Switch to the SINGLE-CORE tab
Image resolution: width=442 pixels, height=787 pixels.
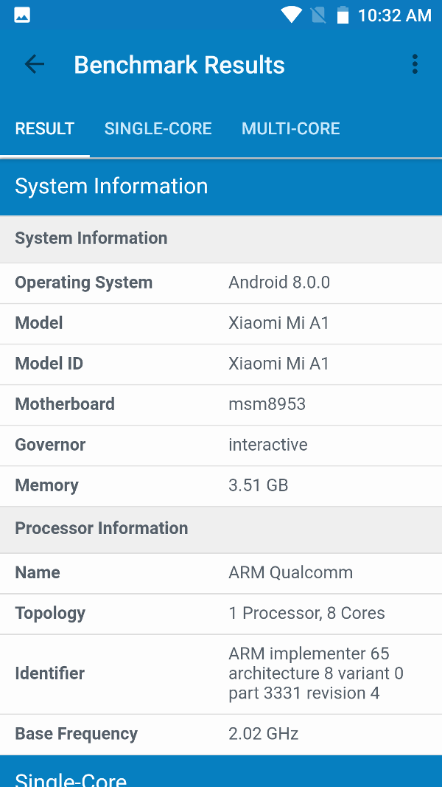158,128
